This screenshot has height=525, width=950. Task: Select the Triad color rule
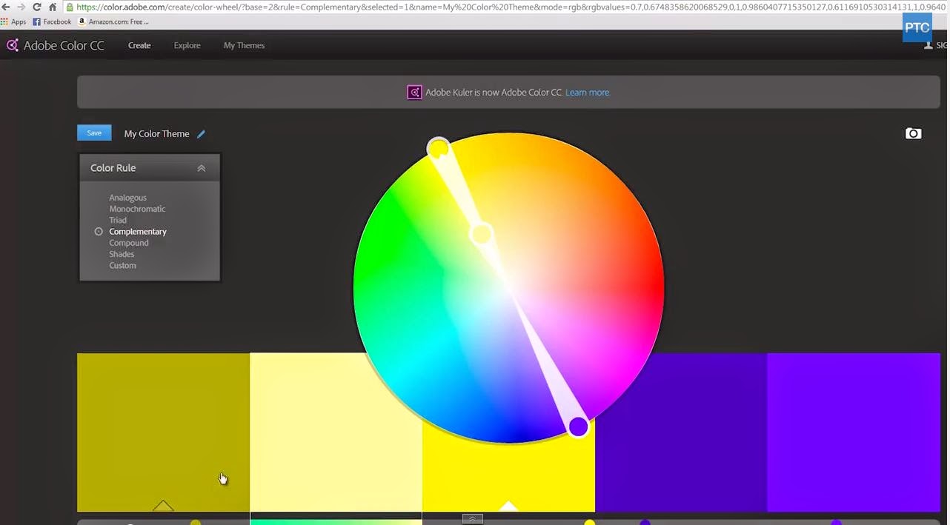tap(118, 220)
